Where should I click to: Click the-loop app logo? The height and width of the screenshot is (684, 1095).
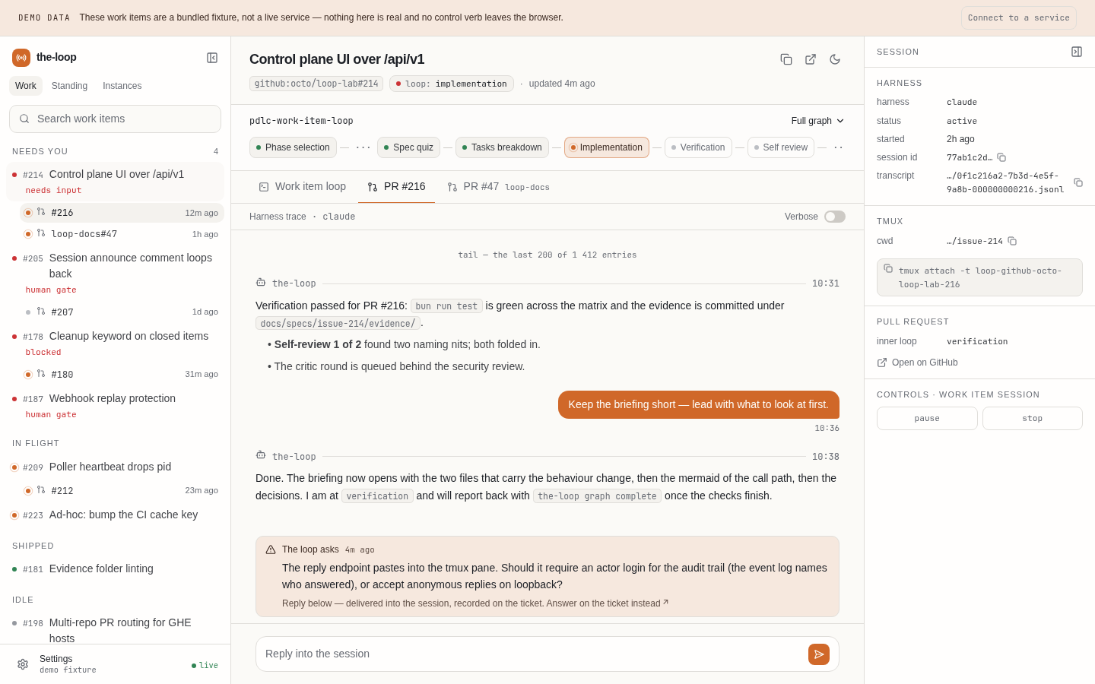21,58
